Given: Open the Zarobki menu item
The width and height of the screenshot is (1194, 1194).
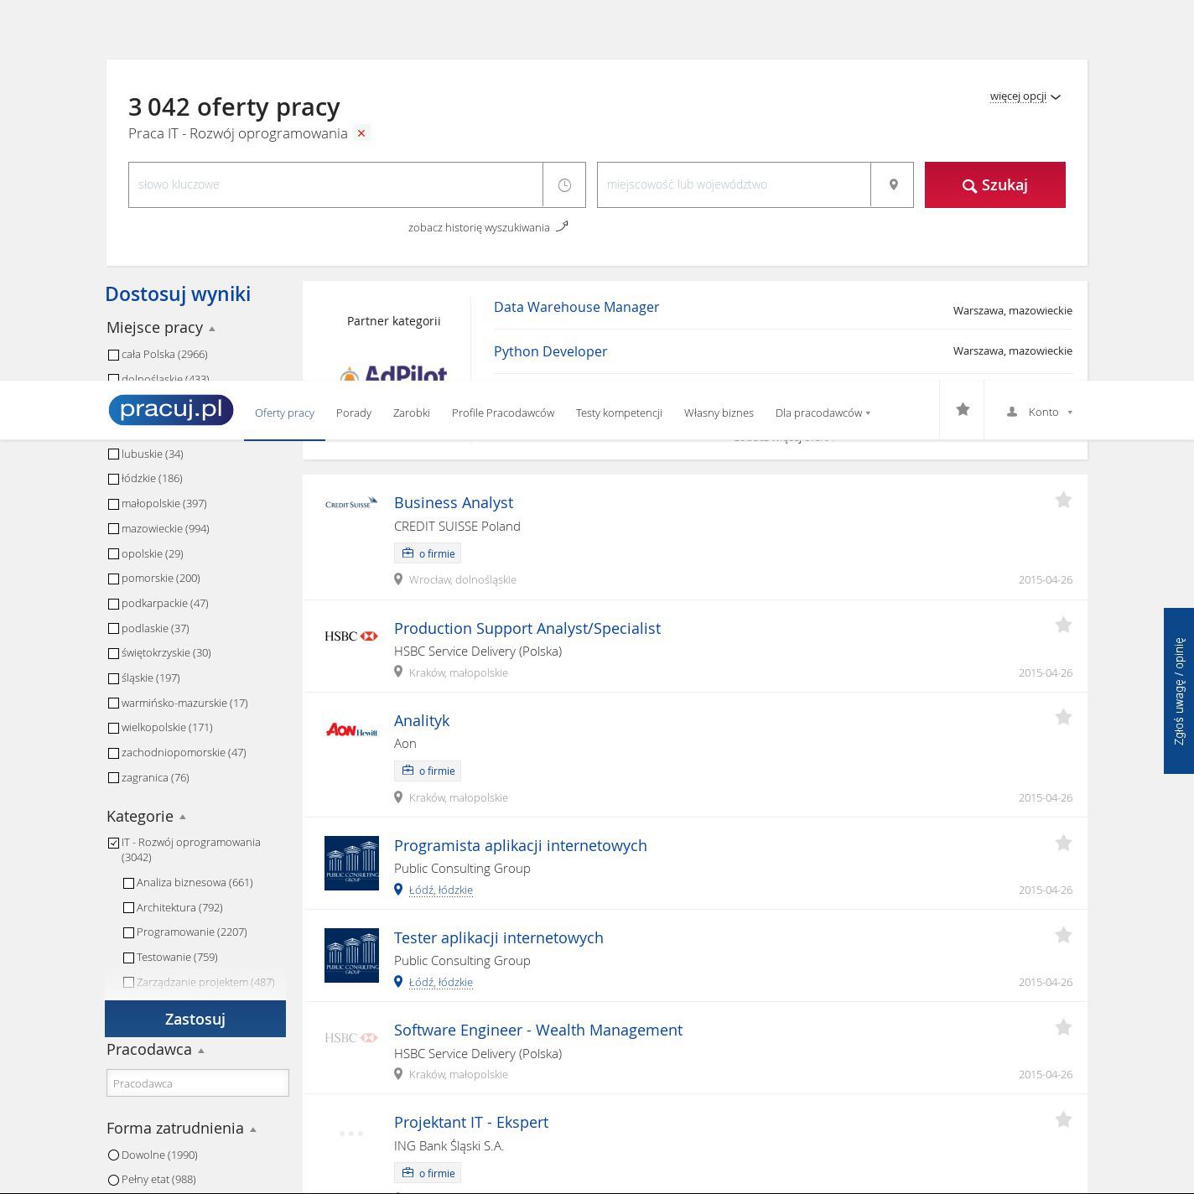Looking at the screenshot, I should point(411,413).
